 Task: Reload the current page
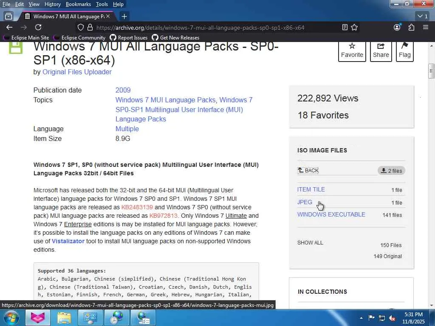click(x=38, y=27)
